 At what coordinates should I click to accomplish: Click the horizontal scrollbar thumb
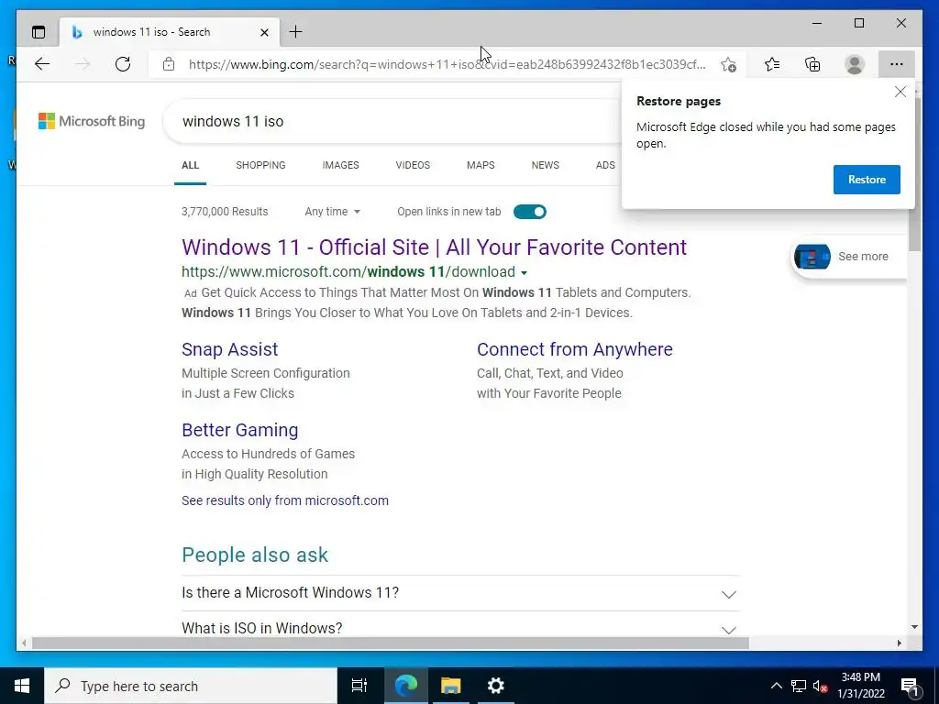391,643
